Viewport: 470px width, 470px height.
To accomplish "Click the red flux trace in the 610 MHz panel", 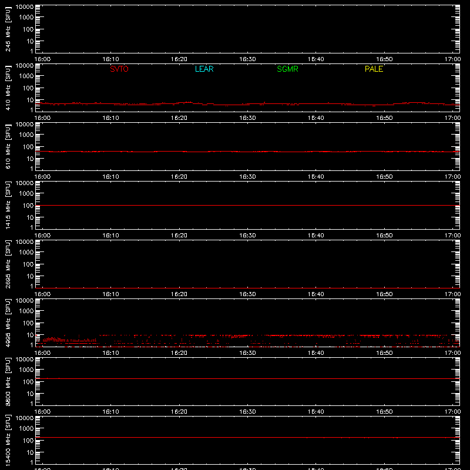I will click(247, 152).
